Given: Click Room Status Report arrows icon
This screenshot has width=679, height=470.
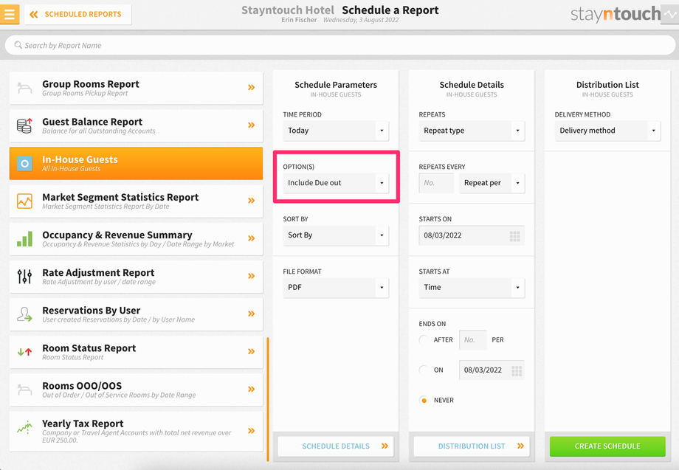Looking at the screenshot, I should tap(24, 352).
